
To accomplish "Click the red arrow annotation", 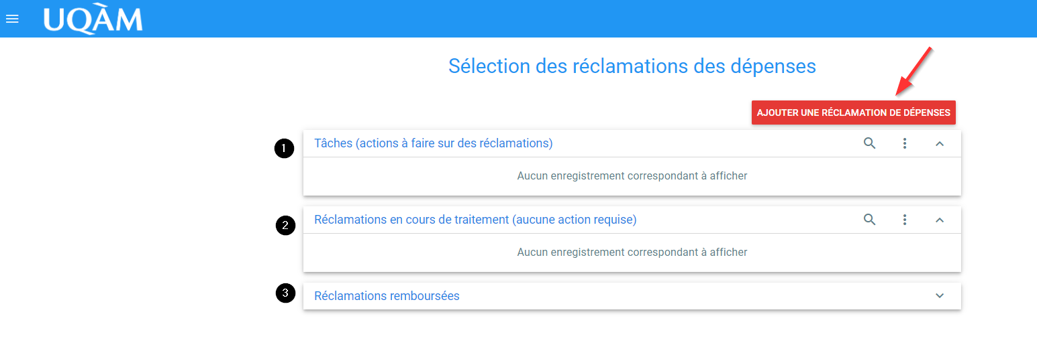I will [914, 71].
